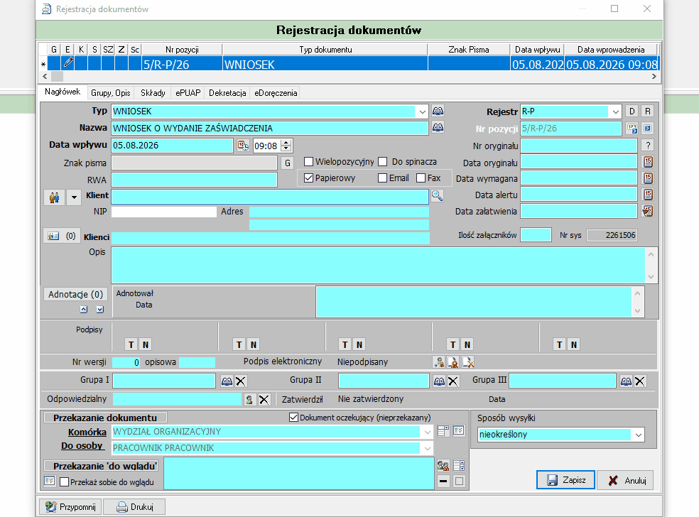Click the question mark beside Nr oryginału

point(648,146)
